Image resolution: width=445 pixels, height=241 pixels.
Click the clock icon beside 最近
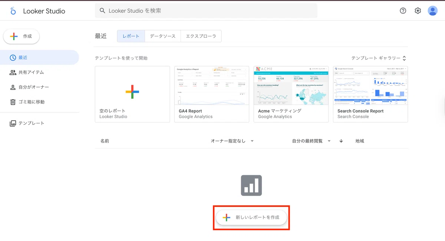(13, 57)
